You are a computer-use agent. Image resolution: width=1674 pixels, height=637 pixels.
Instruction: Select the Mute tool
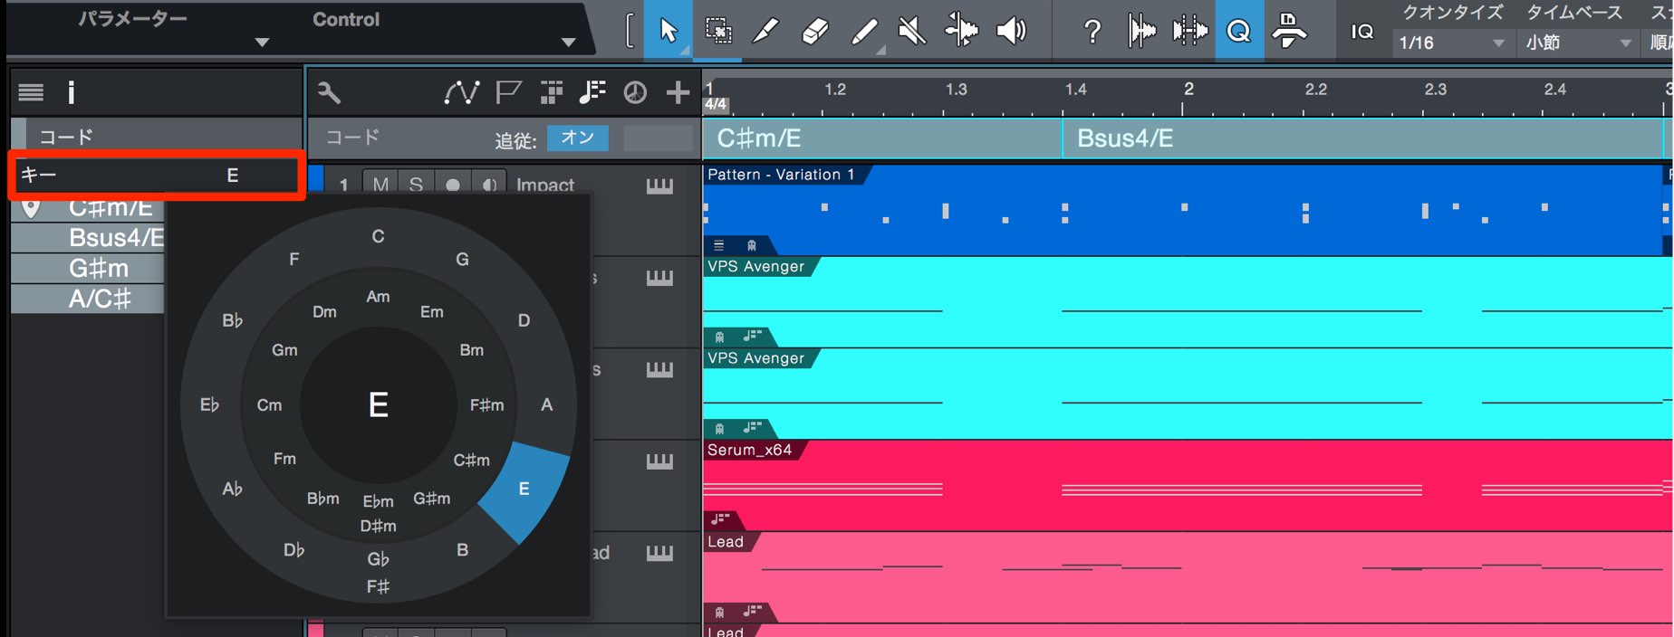pyautogui.click(x=912, y=32)
